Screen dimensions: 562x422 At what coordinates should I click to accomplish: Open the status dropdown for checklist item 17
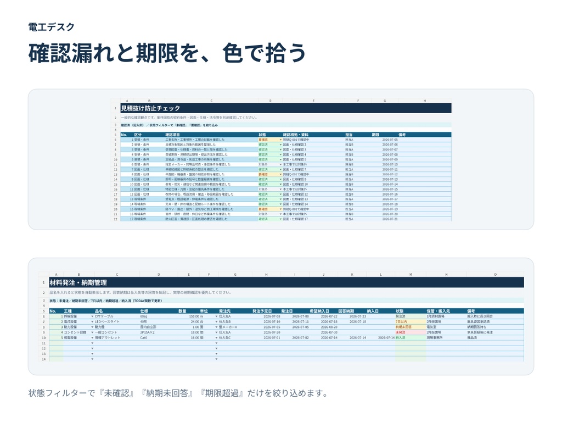pyautogui.click(x=280, y=219)
